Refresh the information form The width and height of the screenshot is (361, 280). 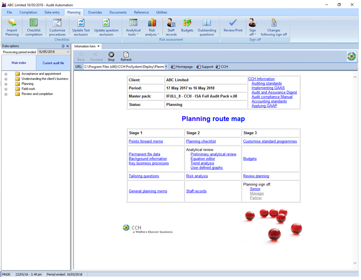click(x=126, y=56)
